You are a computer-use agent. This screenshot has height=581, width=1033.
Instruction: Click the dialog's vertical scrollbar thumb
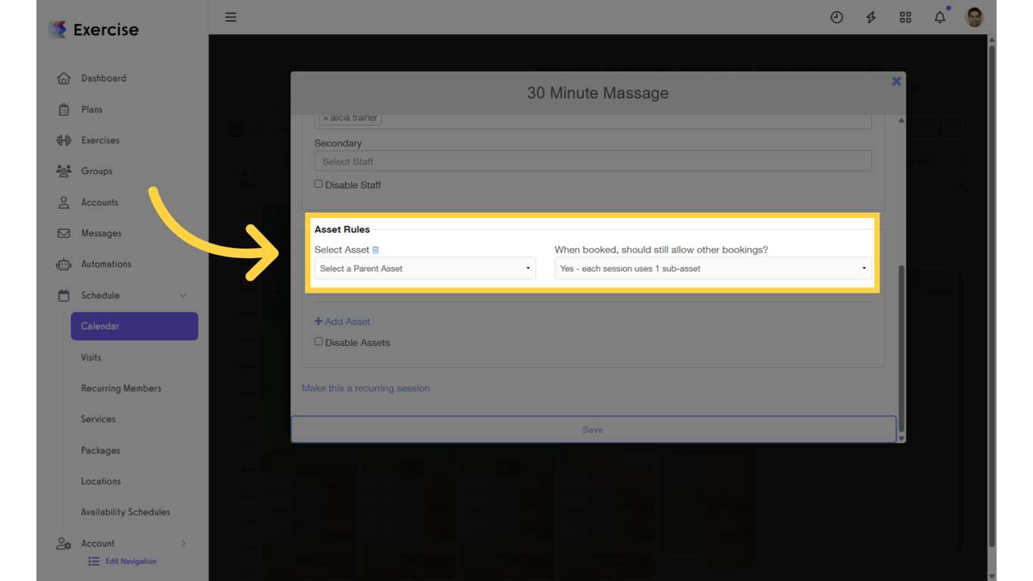click(901, 348)
